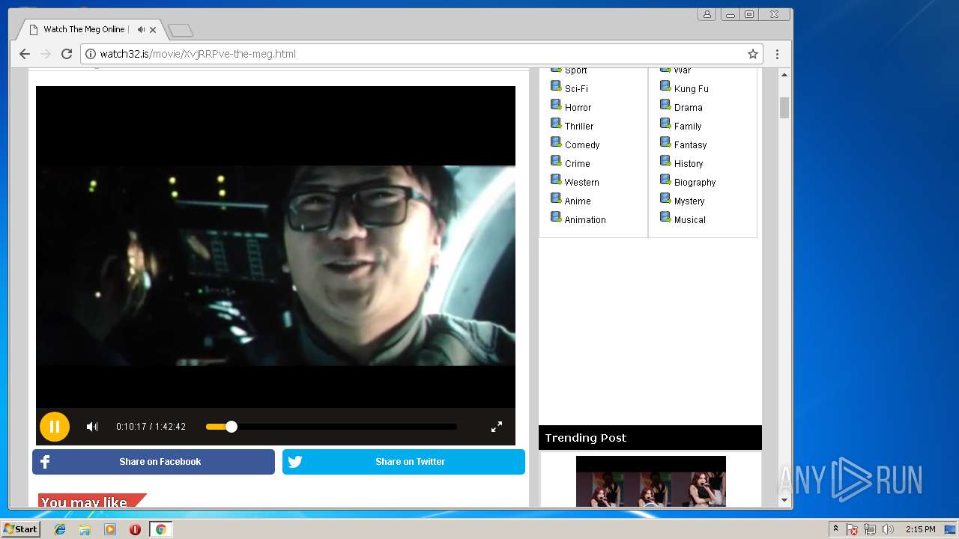Select the Watch The Meg Online tab
Screen dimensions: 959x539
(82, 29)
